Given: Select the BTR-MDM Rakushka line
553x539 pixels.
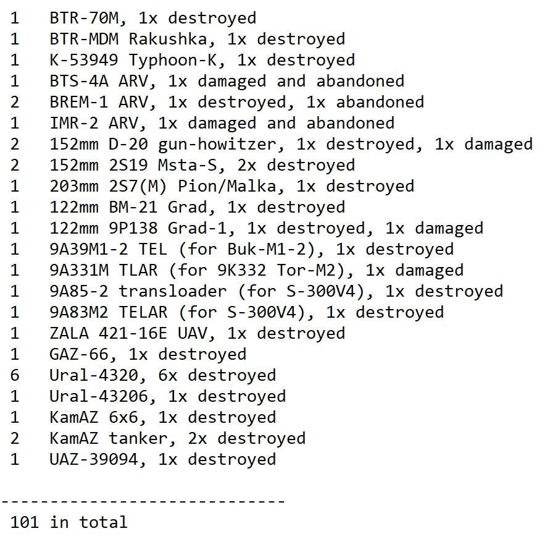Looking at the screenshot, I should (197, 39).
